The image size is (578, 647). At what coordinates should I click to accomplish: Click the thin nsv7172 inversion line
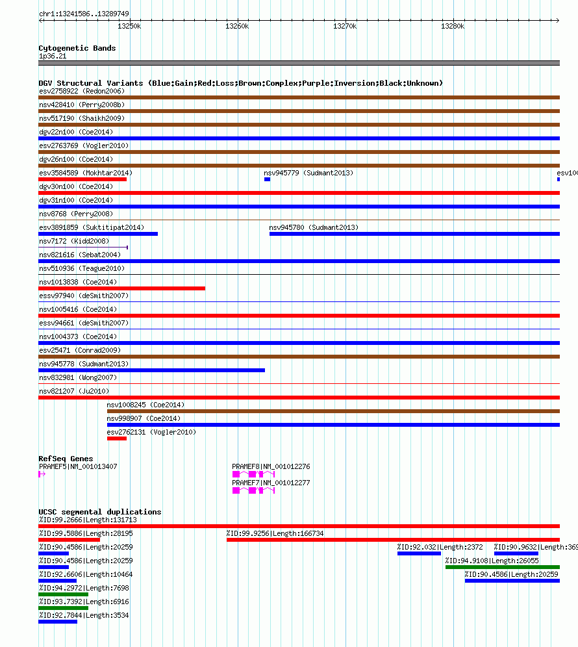pos(83,247)
